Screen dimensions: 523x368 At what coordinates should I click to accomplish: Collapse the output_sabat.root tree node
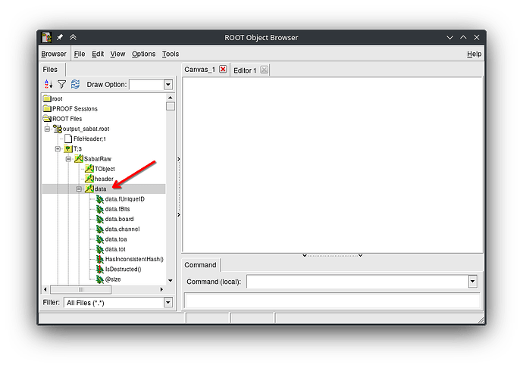click(x=47, y=129)
